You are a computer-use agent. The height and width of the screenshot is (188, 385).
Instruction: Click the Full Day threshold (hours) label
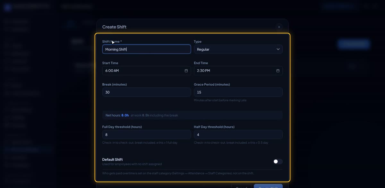(x=122, y=127)
